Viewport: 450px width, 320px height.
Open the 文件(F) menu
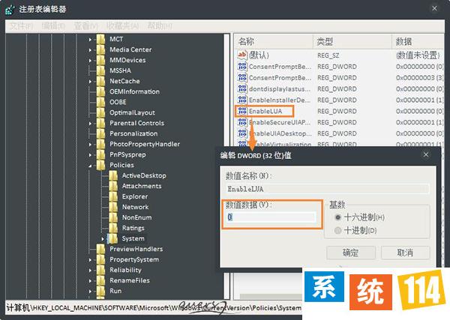[21, 26]
